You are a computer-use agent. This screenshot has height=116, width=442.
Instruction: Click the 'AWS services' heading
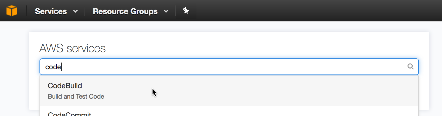click(72, 48)
